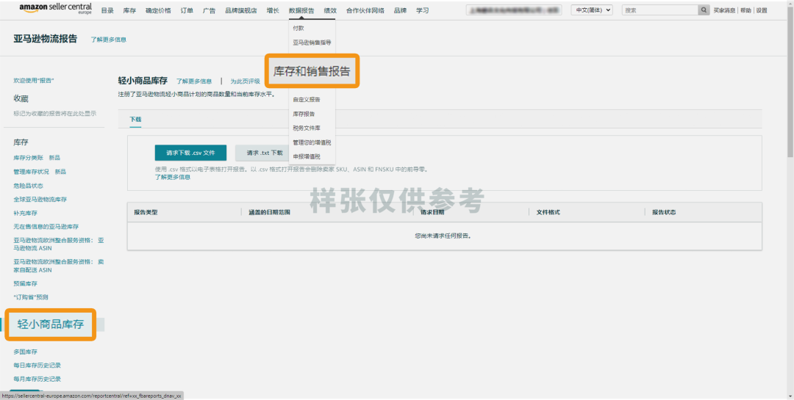Image resolution: width=794 pixels, height=400 pixels.
Task: Select 亚马逊销售指导 in the dropdown menu
Action: (x=312, y=43)
